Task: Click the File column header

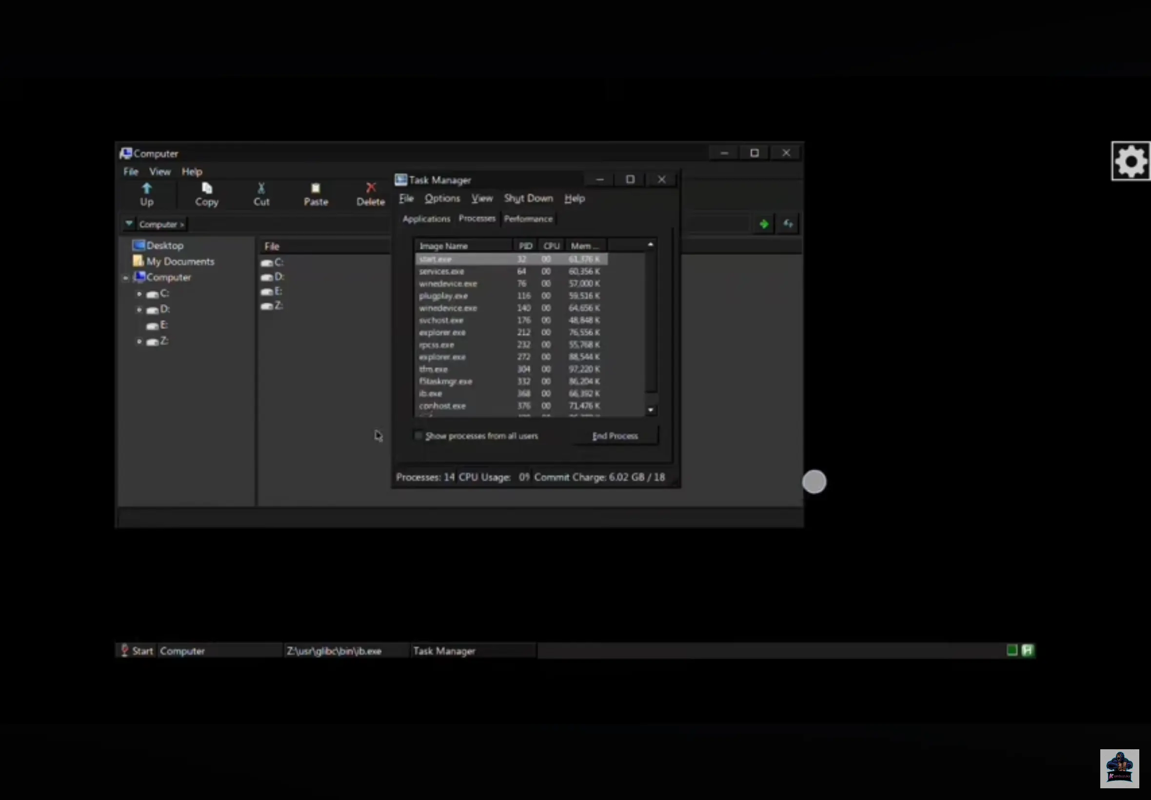Action: coord(325,246)
